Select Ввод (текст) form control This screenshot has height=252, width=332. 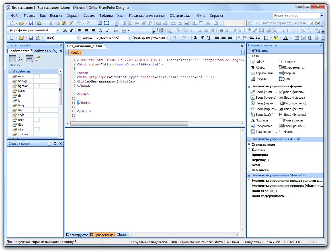pos(291,109)
